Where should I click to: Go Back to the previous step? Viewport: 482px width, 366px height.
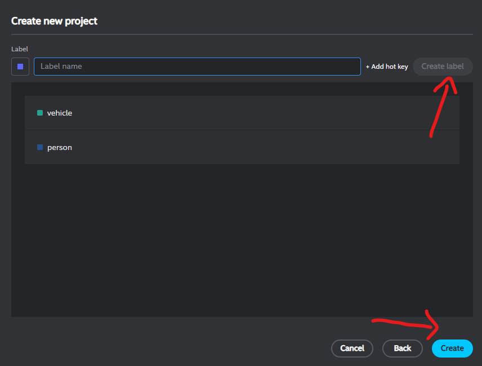402,349
